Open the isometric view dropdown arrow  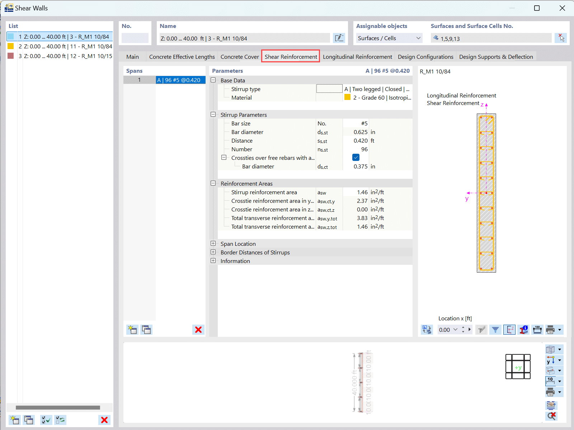click(560, 349)
